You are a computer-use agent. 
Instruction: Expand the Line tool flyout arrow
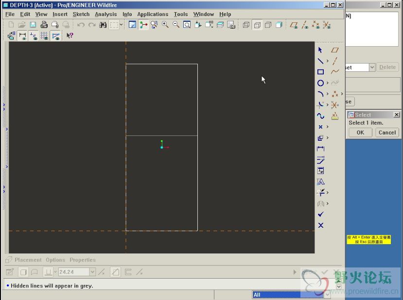pyautogui.click(x=328, y=61)
